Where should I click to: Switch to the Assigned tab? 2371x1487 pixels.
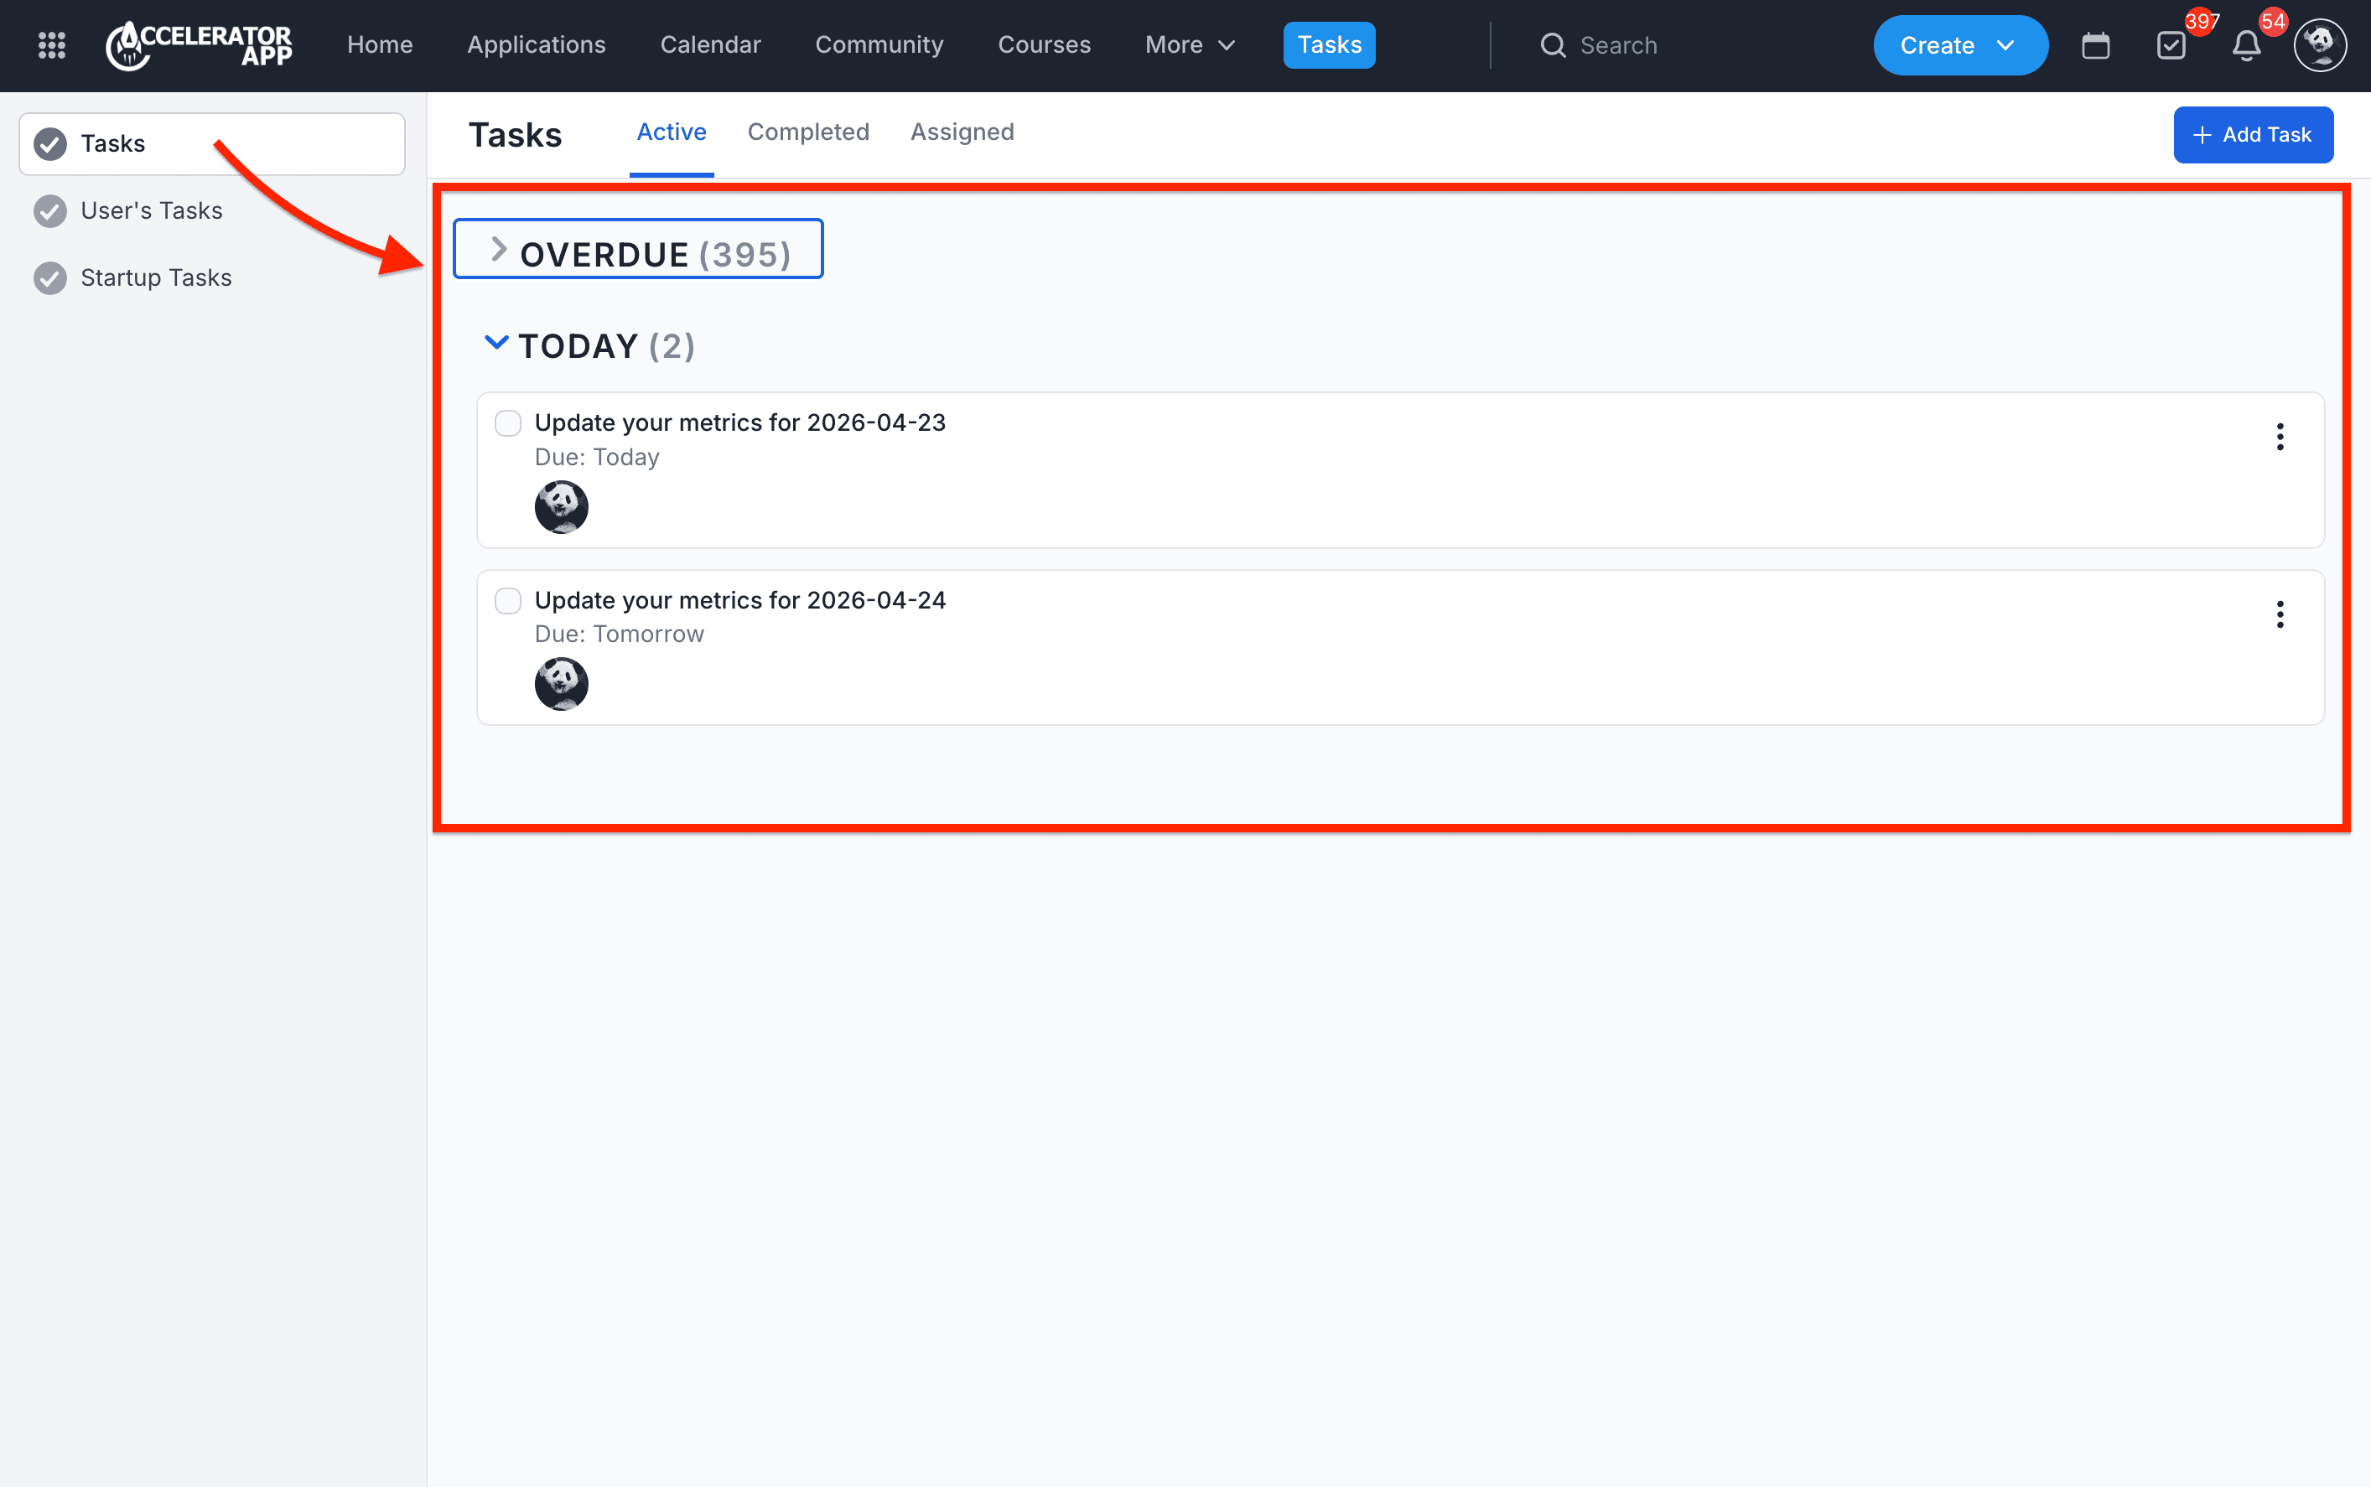click(x=962, y=132)
